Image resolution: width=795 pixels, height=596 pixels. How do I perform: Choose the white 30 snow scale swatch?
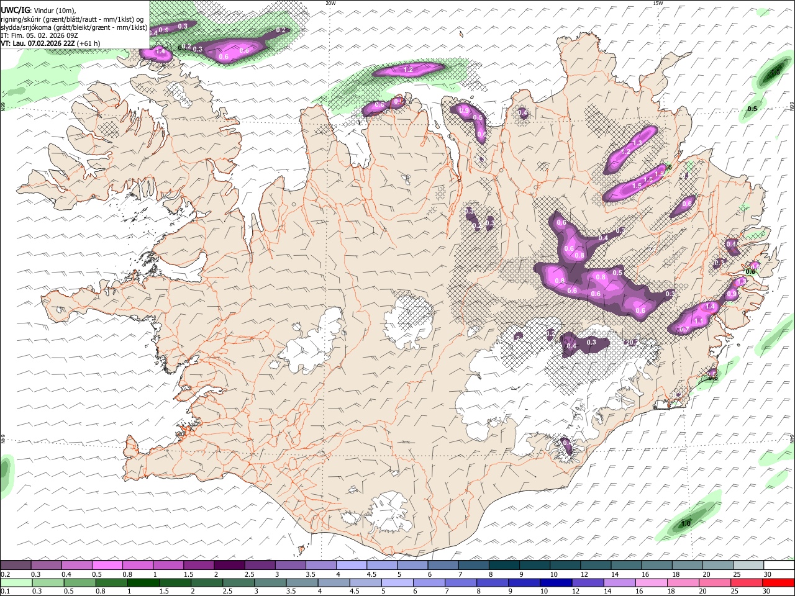pos(779,565)
